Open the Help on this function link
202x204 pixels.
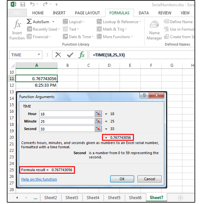pos(39,179)
